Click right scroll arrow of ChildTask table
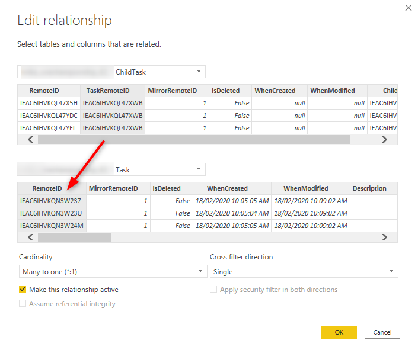The image size is (418, 356). (384, 140)
